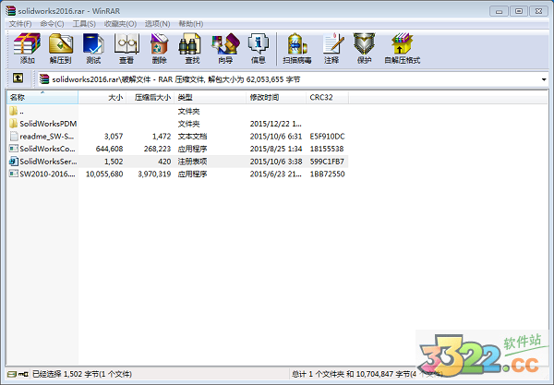The width and height of the screenshot is (554, 385).
Task: Sort by CRC32 column header
Action: 327,97
